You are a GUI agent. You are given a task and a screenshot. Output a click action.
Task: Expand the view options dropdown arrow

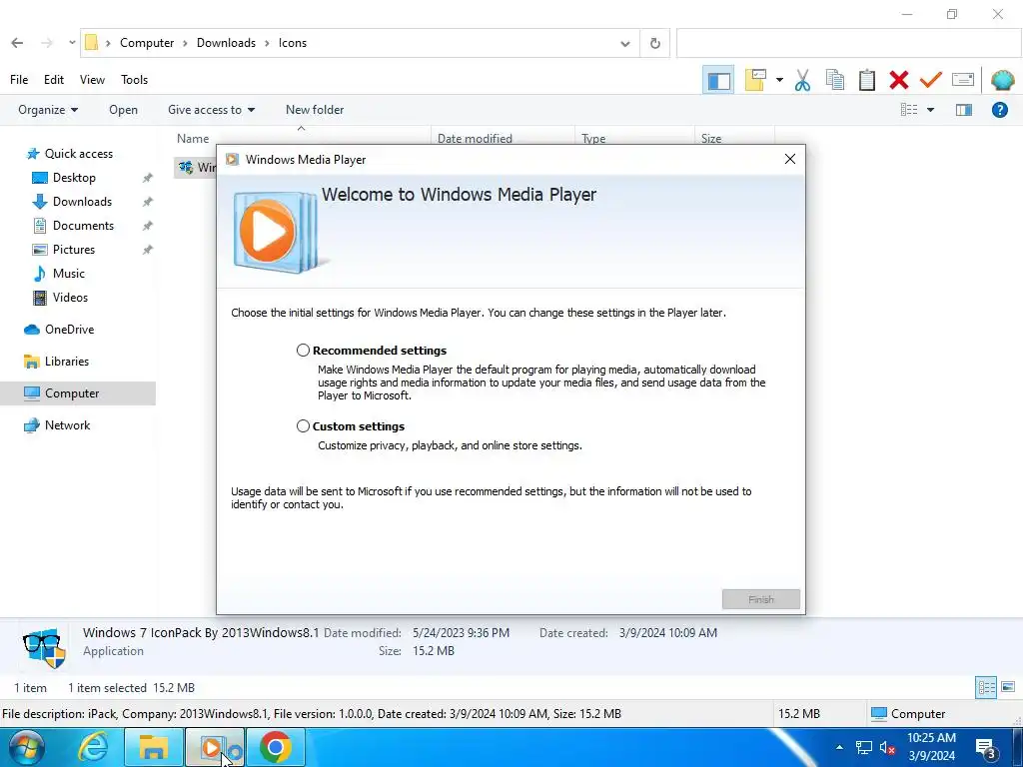pyautogui.click(x=930, y=110)
